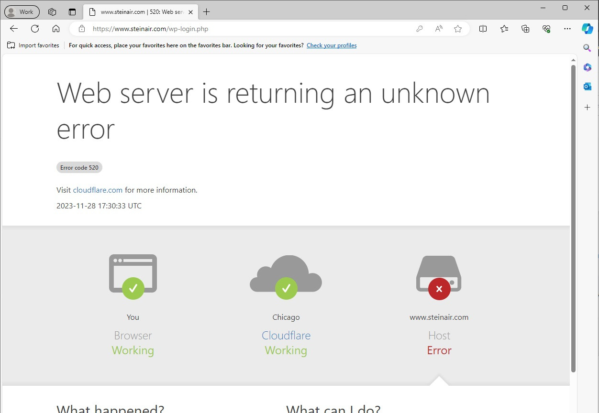This screenshot has height=413, width=599.
Task: Open the Work profile menu
Action: click(x=22, y=12)
